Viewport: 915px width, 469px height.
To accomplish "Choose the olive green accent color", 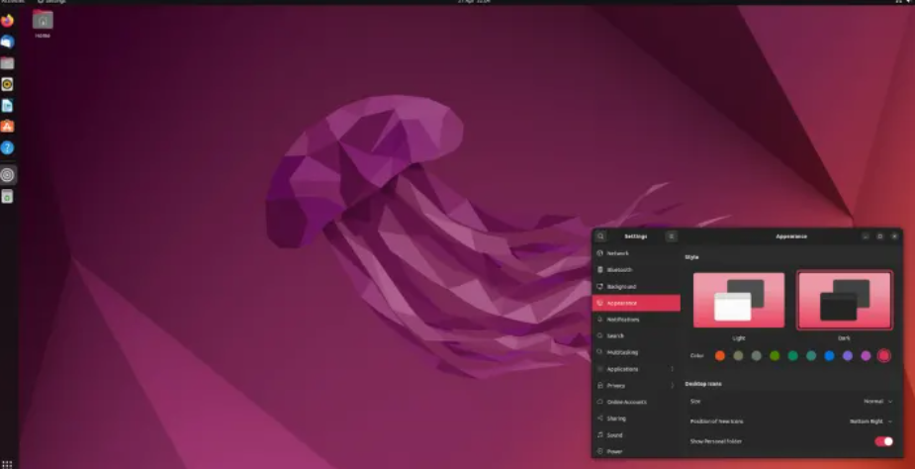I will point(775,355).
